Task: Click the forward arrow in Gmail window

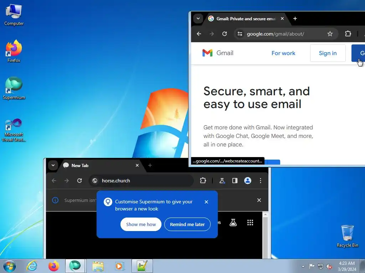Action: coord(212,34)
